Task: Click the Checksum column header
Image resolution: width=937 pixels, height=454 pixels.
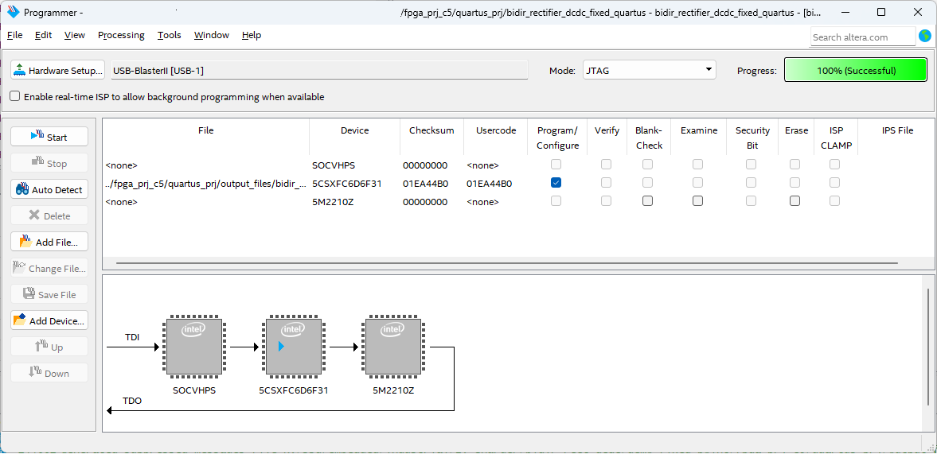Action: (431, 130)
